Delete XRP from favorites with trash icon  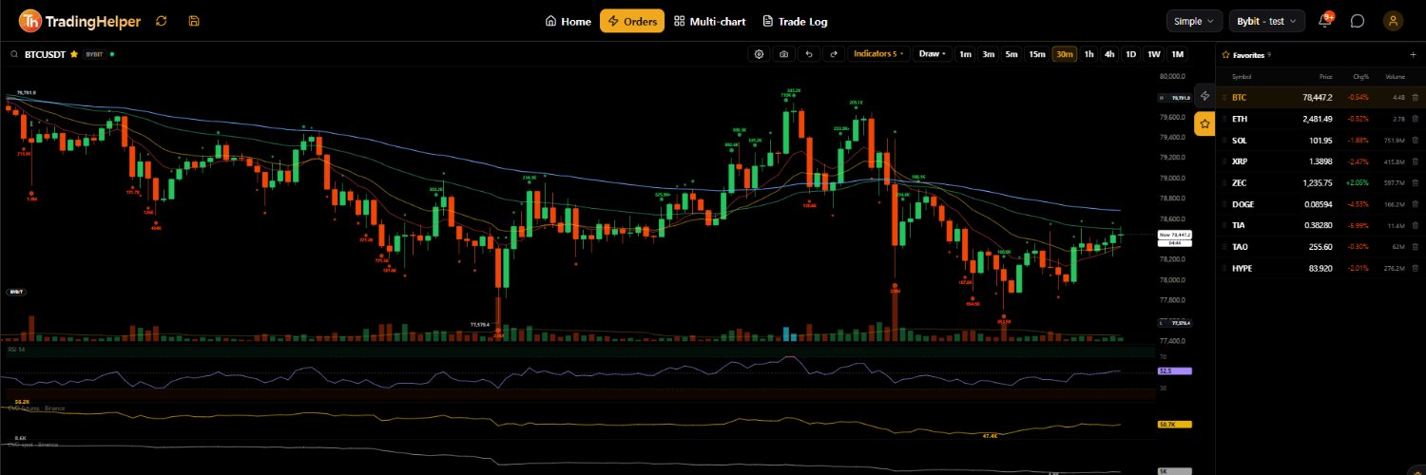click(x=1415, y=161)
